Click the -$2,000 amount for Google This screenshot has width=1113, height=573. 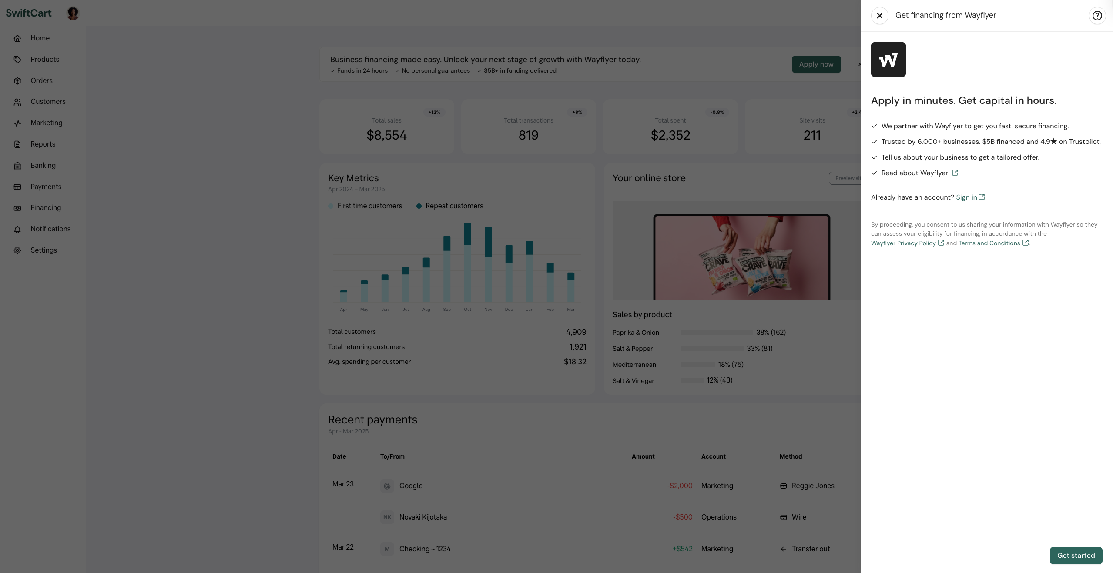[680, 486]
